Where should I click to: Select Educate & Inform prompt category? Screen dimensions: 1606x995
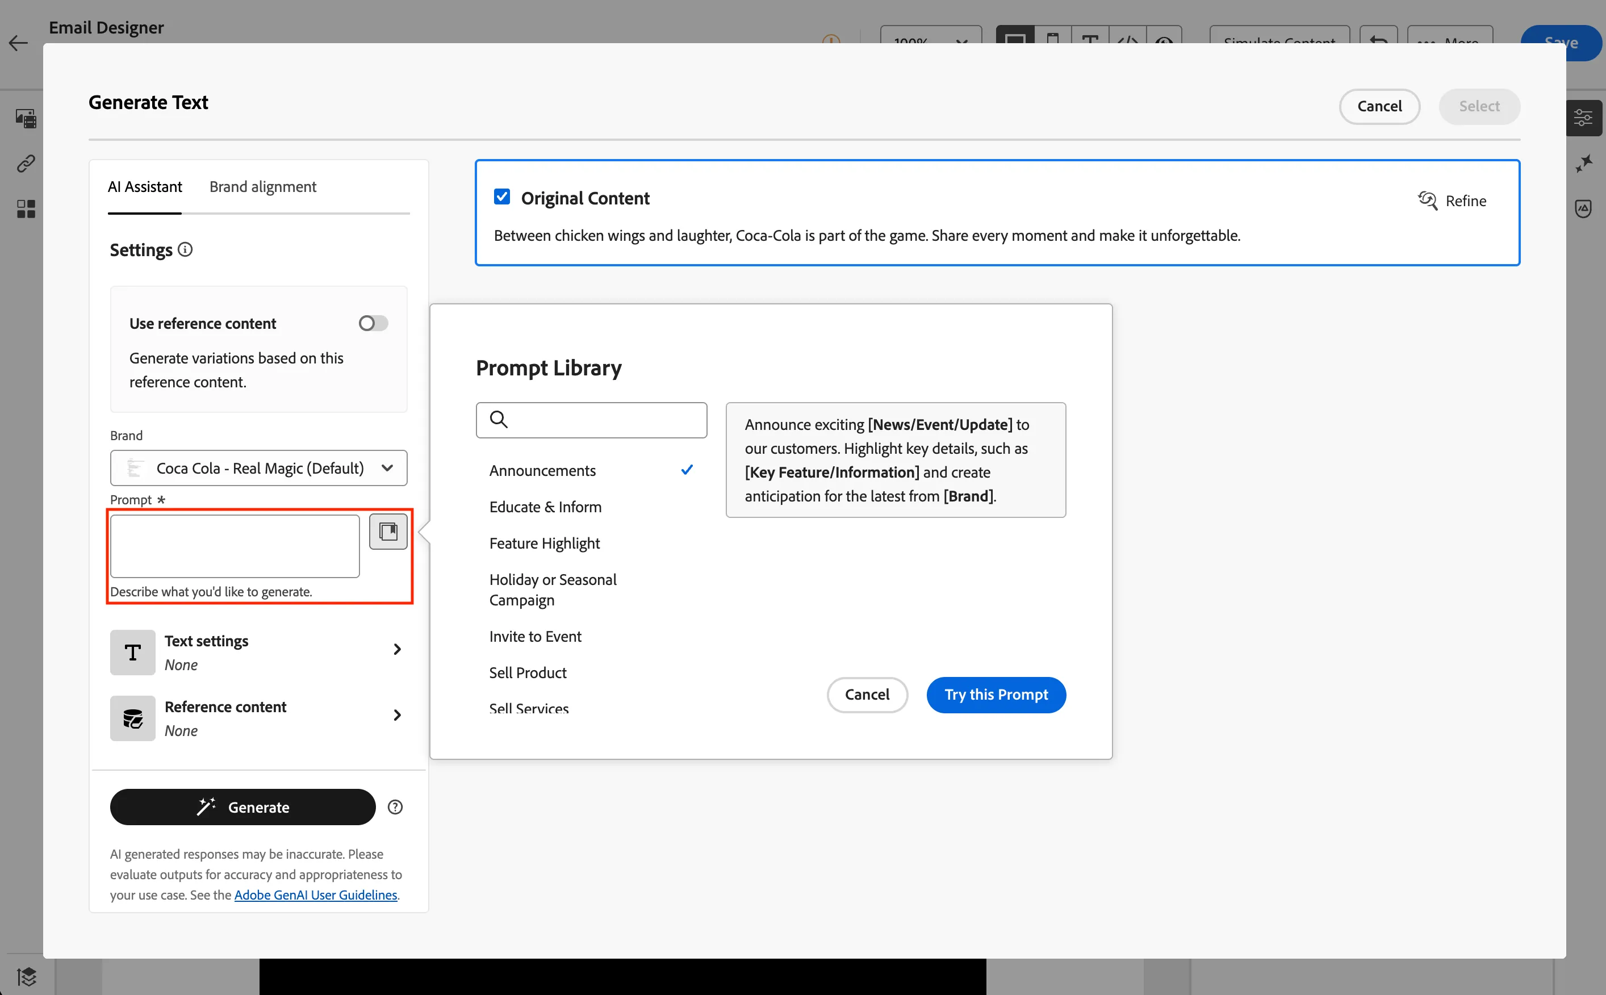point(591,507)
